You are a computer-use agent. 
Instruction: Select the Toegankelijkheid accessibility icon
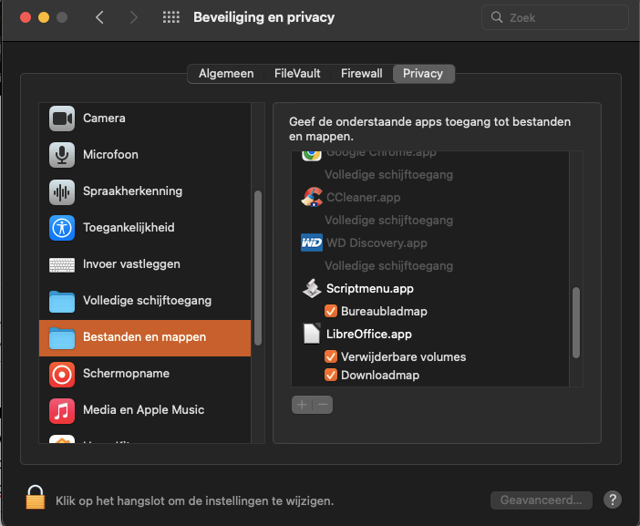(x=62, y=228)
